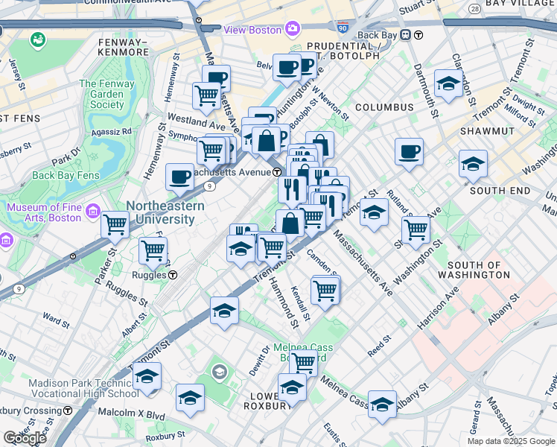The image size is (557, 447).
Task: Click the shopping cart marker near Westland Ave
Action: click(206, 99)
